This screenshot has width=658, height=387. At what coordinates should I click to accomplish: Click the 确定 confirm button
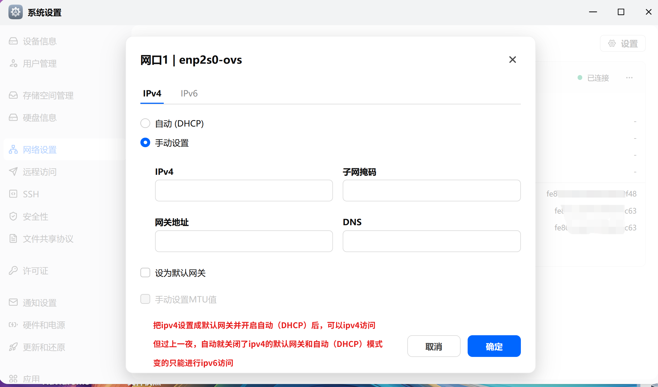[494, 346]
